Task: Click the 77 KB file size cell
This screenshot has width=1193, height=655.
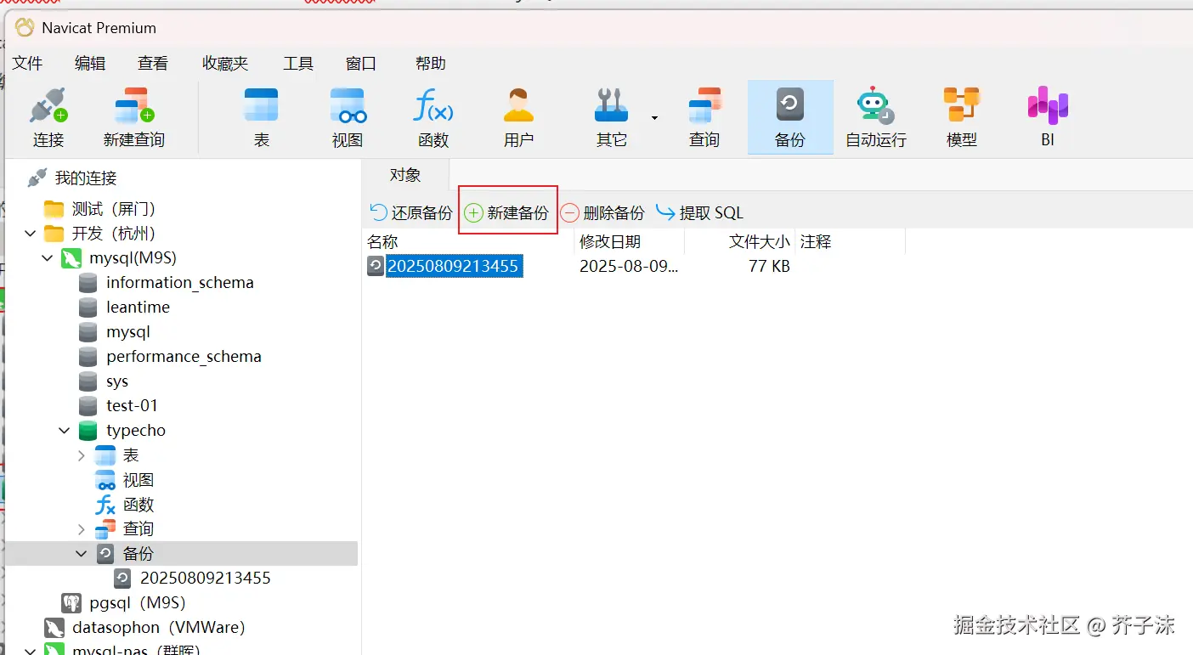Action: click(769, 266)
